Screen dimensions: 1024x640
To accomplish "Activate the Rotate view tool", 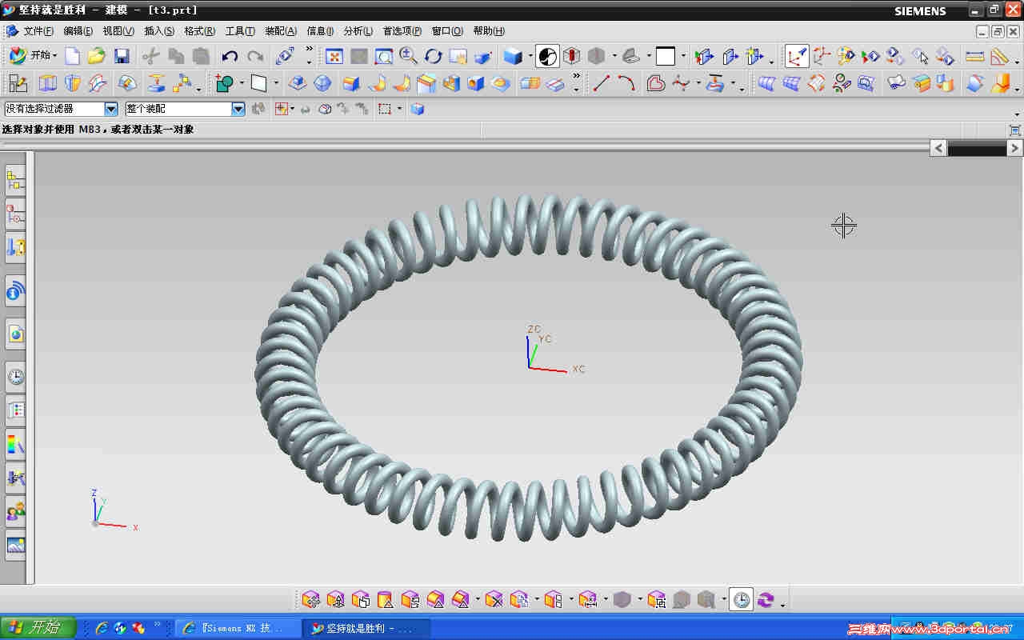I will tap(434, 56).
